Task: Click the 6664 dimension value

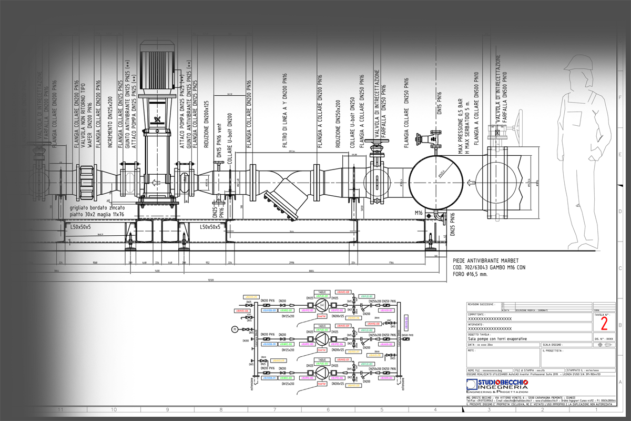Action: coord(311,272)
